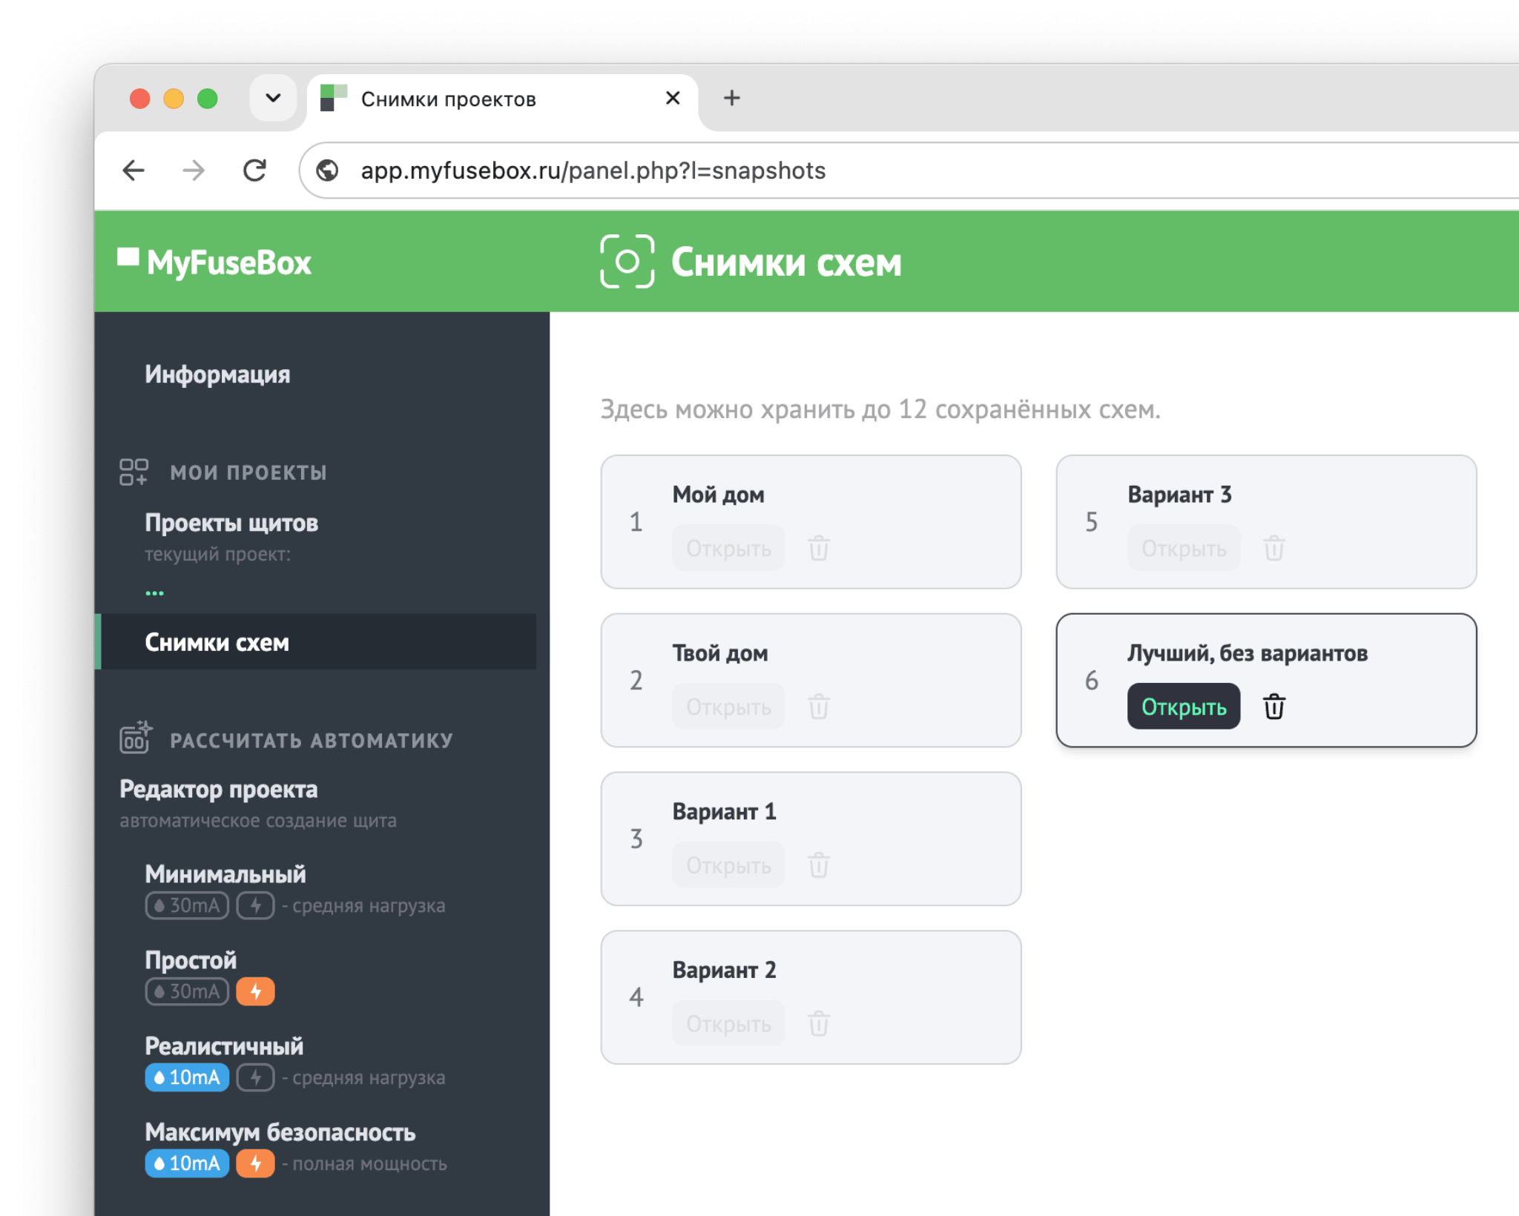Click "Открыть" on the "Твой дом" card
Viewport: 1519px width, 1216px height.
(728, 707)
